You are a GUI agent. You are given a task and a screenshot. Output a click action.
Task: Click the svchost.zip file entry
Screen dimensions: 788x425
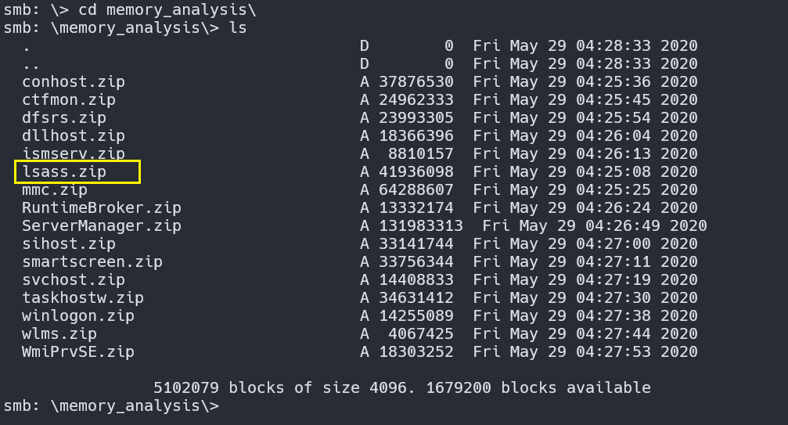[74, 279]
